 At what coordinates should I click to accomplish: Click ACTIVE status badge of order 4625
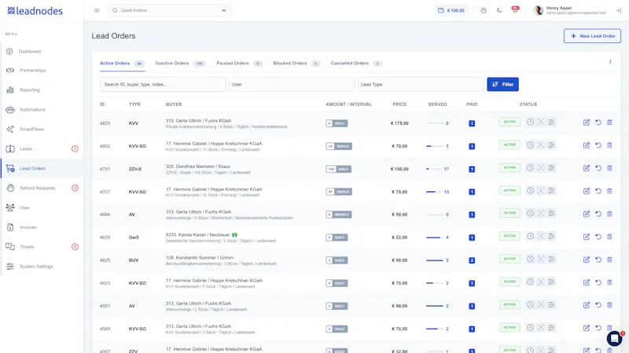tap(509, 259)
